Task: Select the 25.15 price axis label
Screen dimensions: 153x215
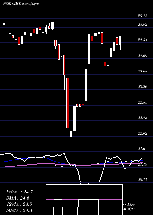Action: [143, 16]
